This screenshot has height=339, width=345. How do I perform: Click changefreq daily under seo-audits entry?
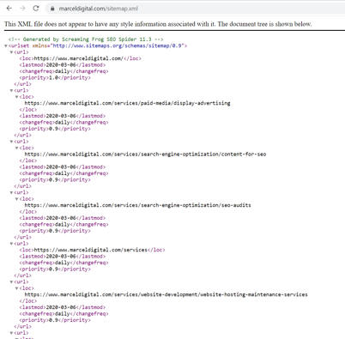pyautogui.click(x=64, y=224)
